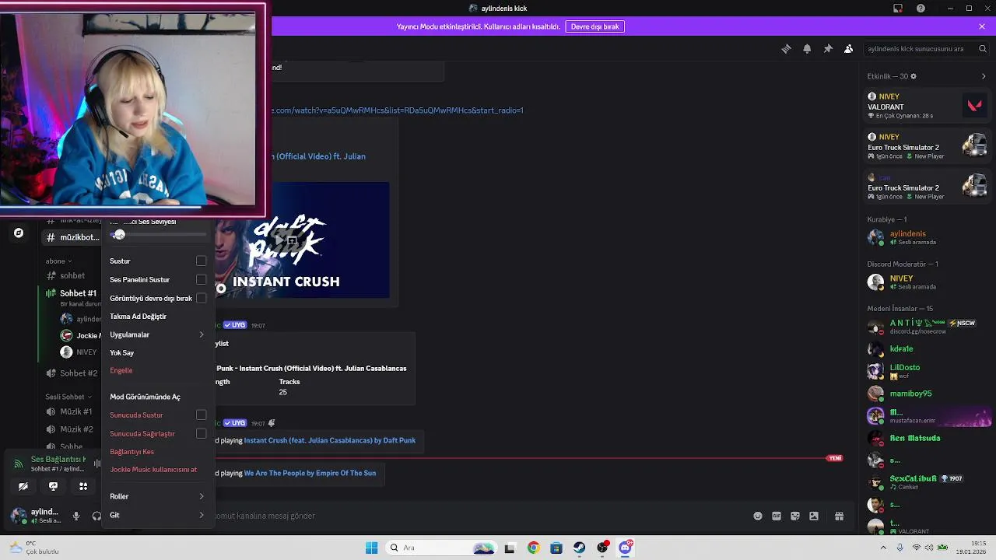996x560 pixels.
Task: Open the Threads icon in the header
Action: (x=786, y=48)
